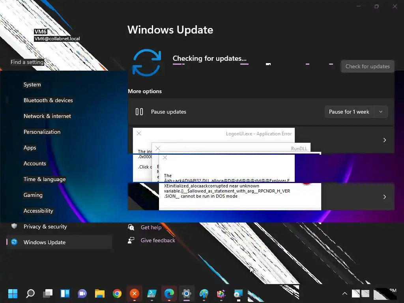The image size is (404, 303).
Task: Launch Google Chrome from taskbar
Action: pyautogui.click(x=117, y=293)
